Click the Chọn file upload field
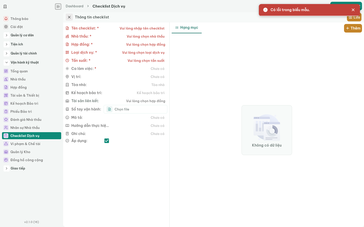Image resolution: width=364 pixels, height=227 pixels. 135,109
